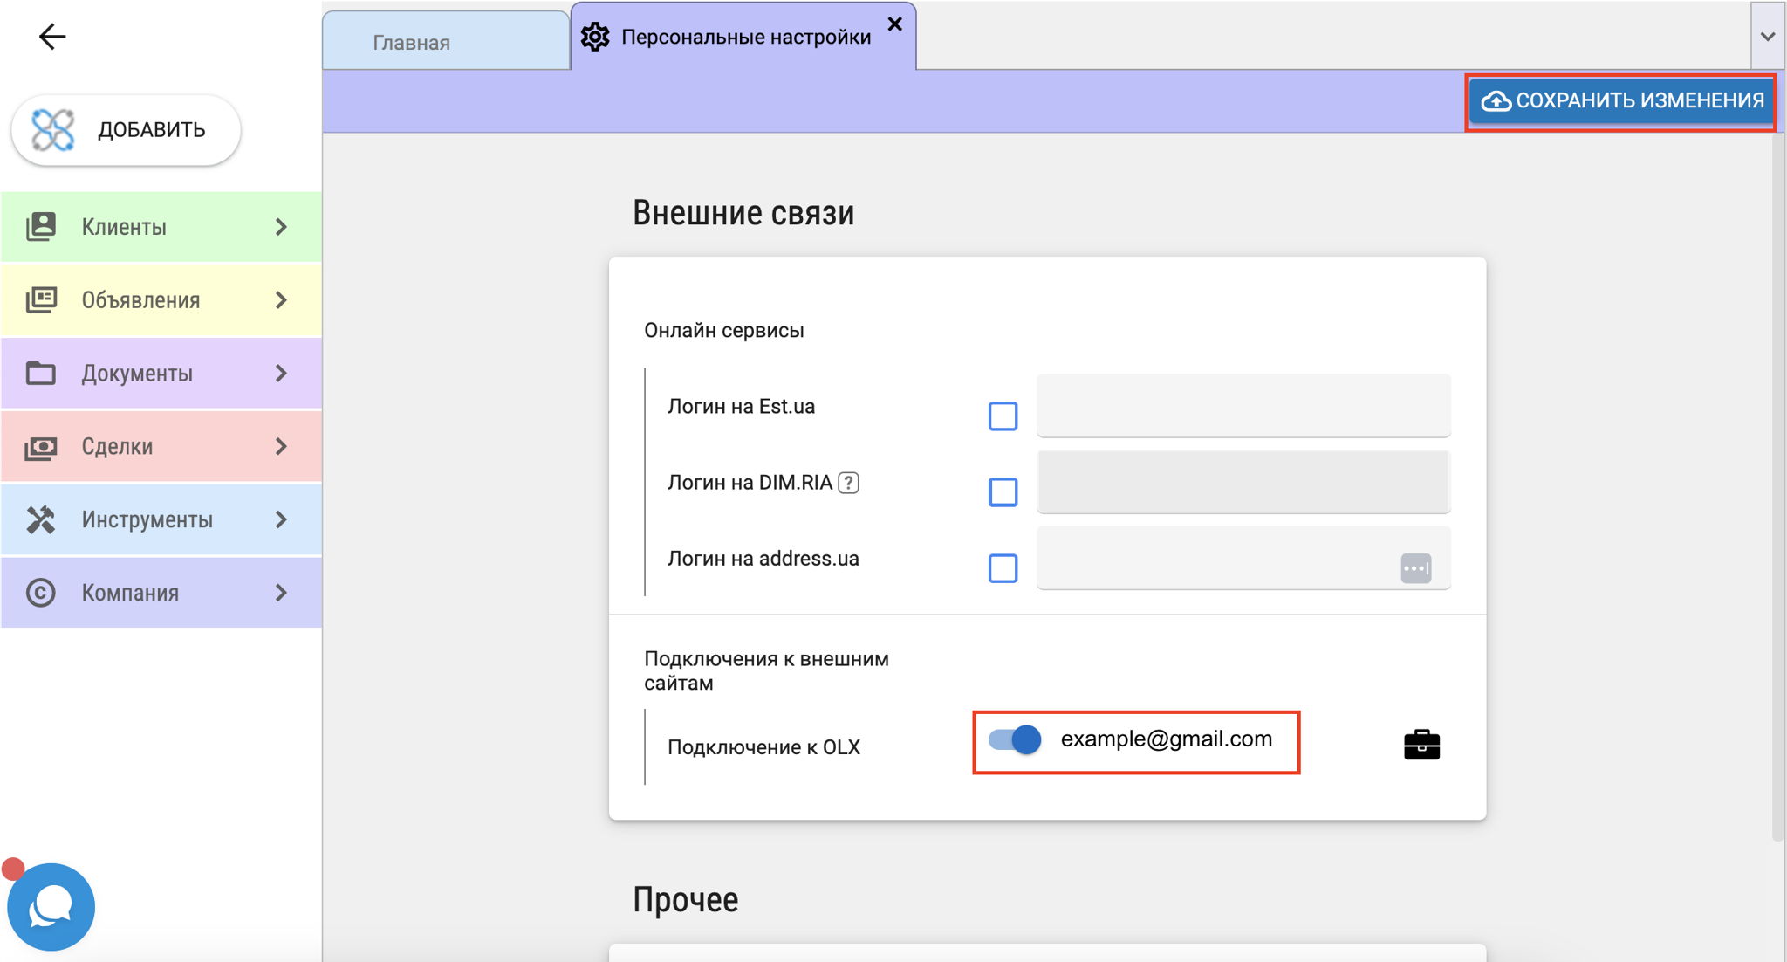Open the Компания menu item
Image resolution: width=1787 pixels, height=962 pixels.
tap(161, 593)
